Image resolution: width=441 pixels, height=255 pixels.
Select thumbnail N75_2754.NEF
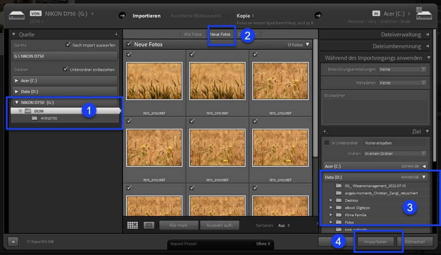point(217,148)
